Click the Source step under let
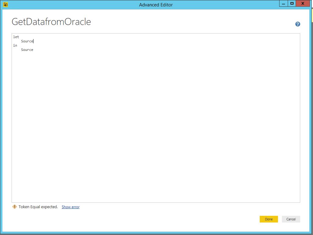 (27, 41)
